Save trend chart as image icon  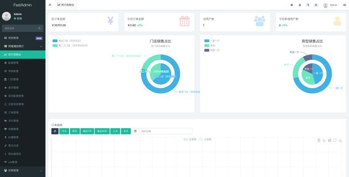[x=340, y=140]
